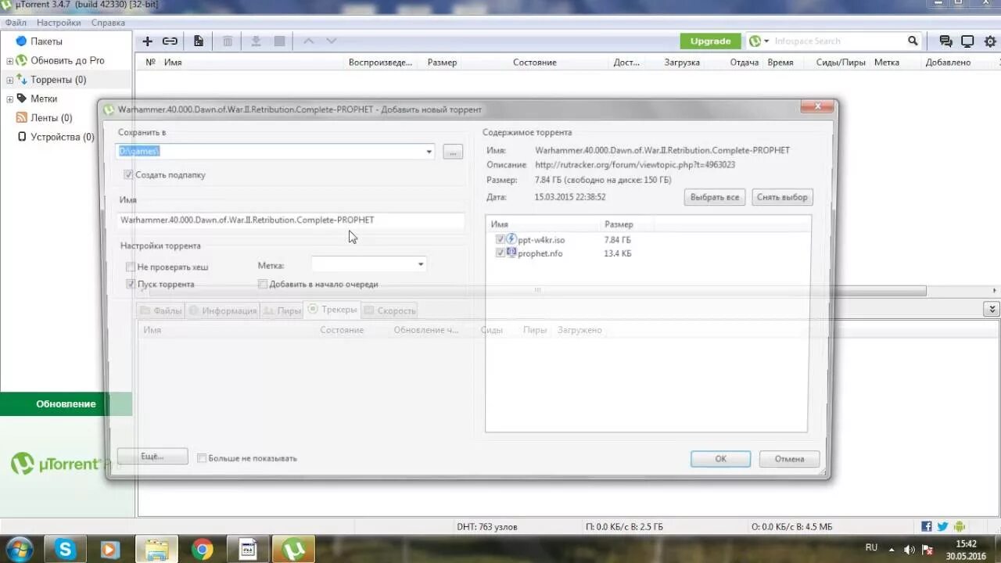Click the Infospace Search field
Screen dimensions: 1001x563
pyautogui.click(x=837, y=41)
